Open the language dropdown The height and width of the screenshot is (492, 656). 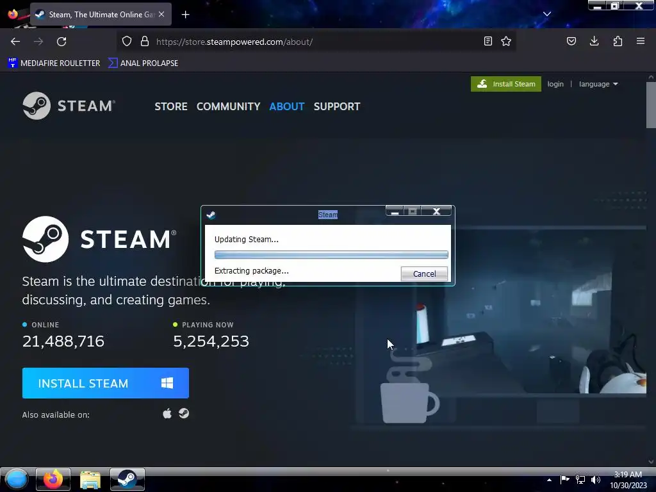click(598, 84)
